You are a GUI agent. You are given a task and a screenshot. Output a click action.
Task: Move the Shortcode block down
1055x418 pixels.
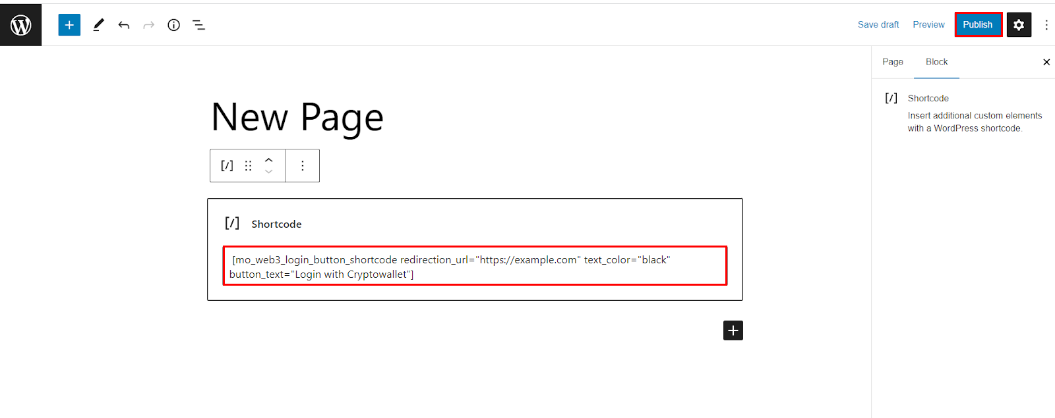[268, 172]
